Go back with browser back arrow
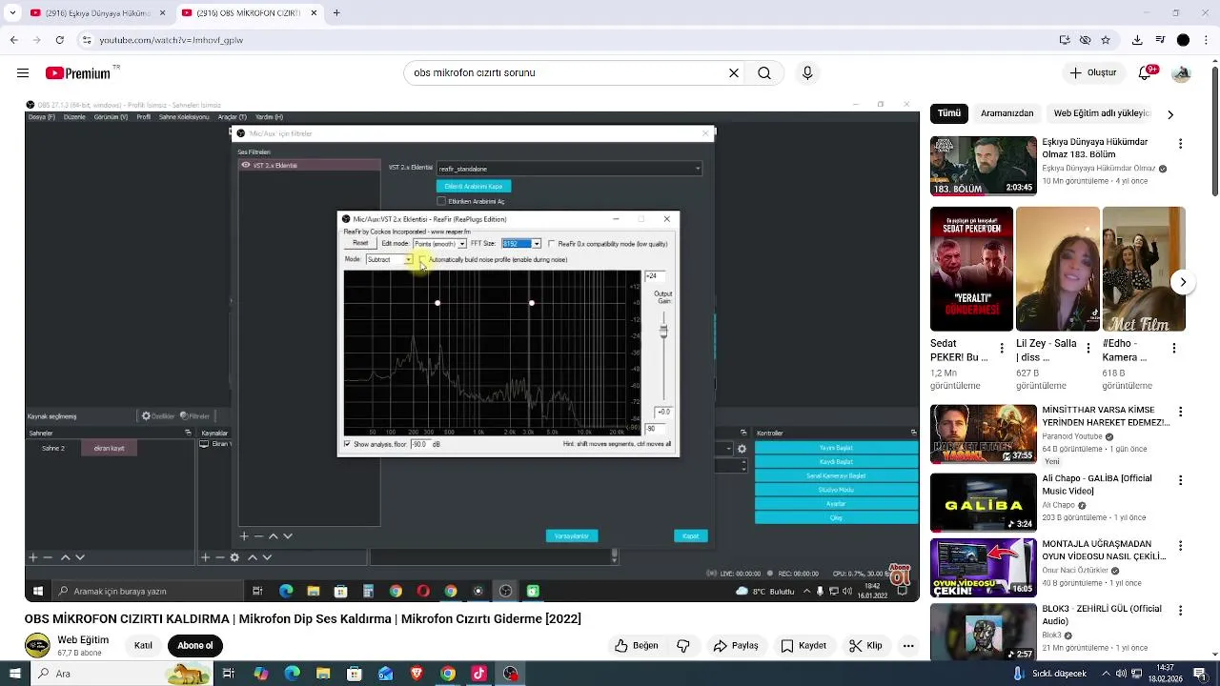Image resolution: width=1220 pixels, height=686 pixels. click(x=13, y=40)
